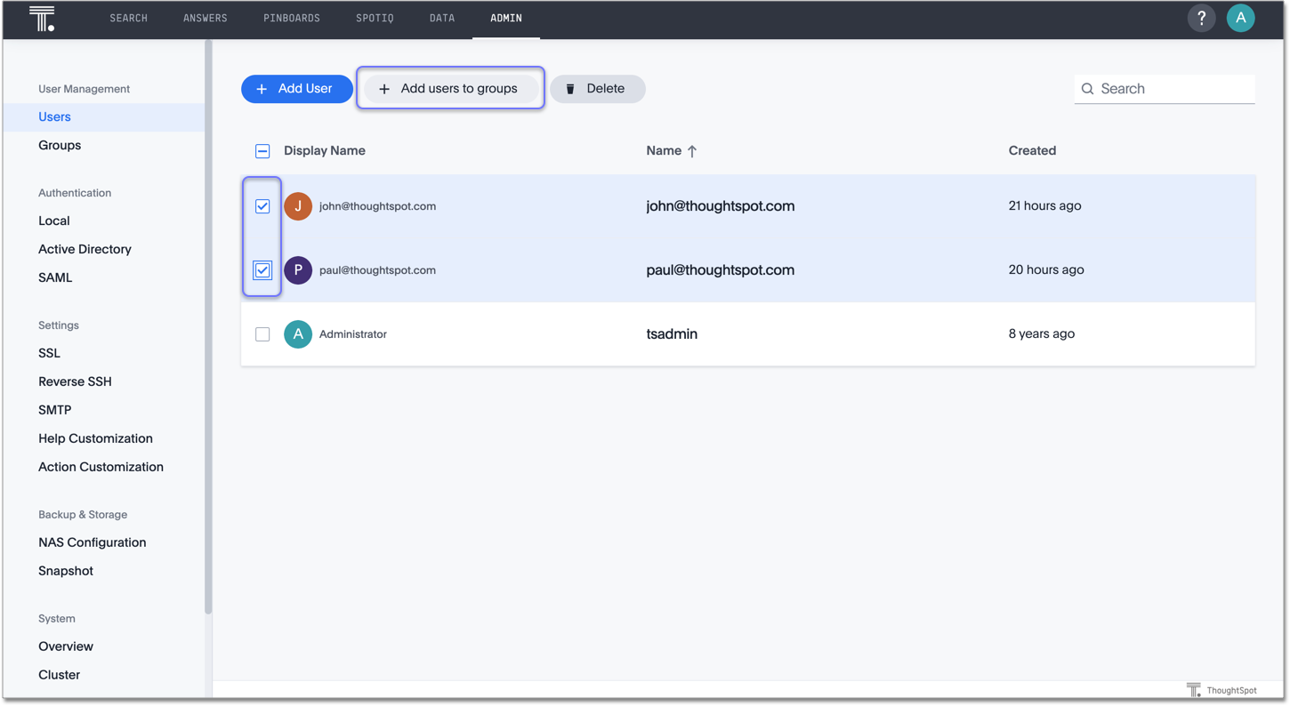Viewport: 1290px width, 706px height.
Task: Switch to the DATA tab
Action: tap(441, 17)
